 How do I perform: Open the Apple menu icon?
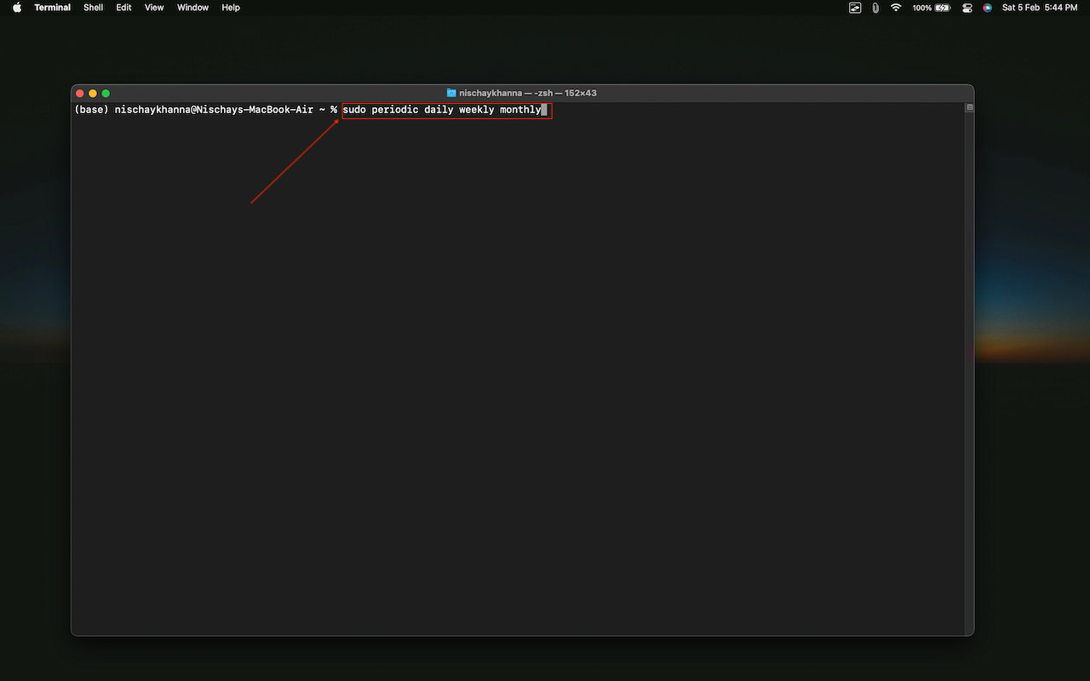(x=15, y=8)
